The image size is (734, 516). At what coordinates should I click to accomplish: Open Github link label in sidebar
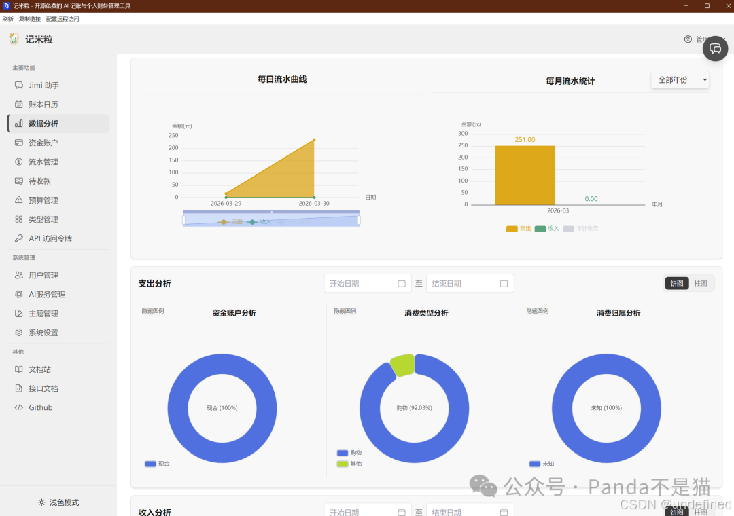[41, 407]
